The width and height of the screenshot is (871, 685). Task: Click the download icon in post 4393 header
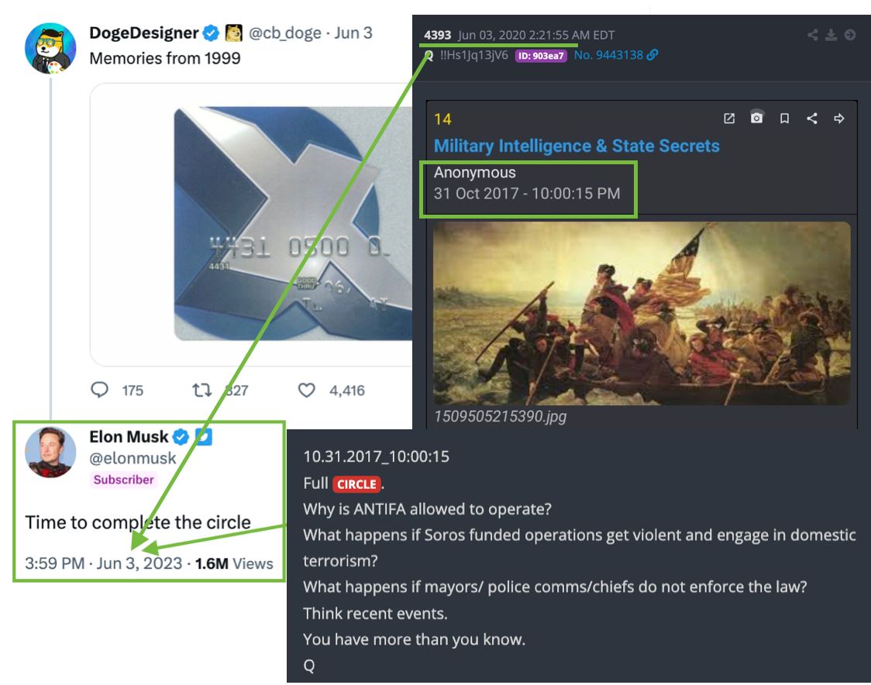831,35
